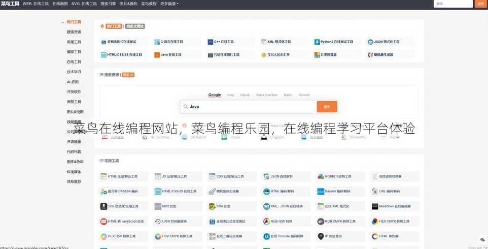This screenshot has height=249, width=488.
Task: Select the Bing search engine tab
Action: pos(231,95)
